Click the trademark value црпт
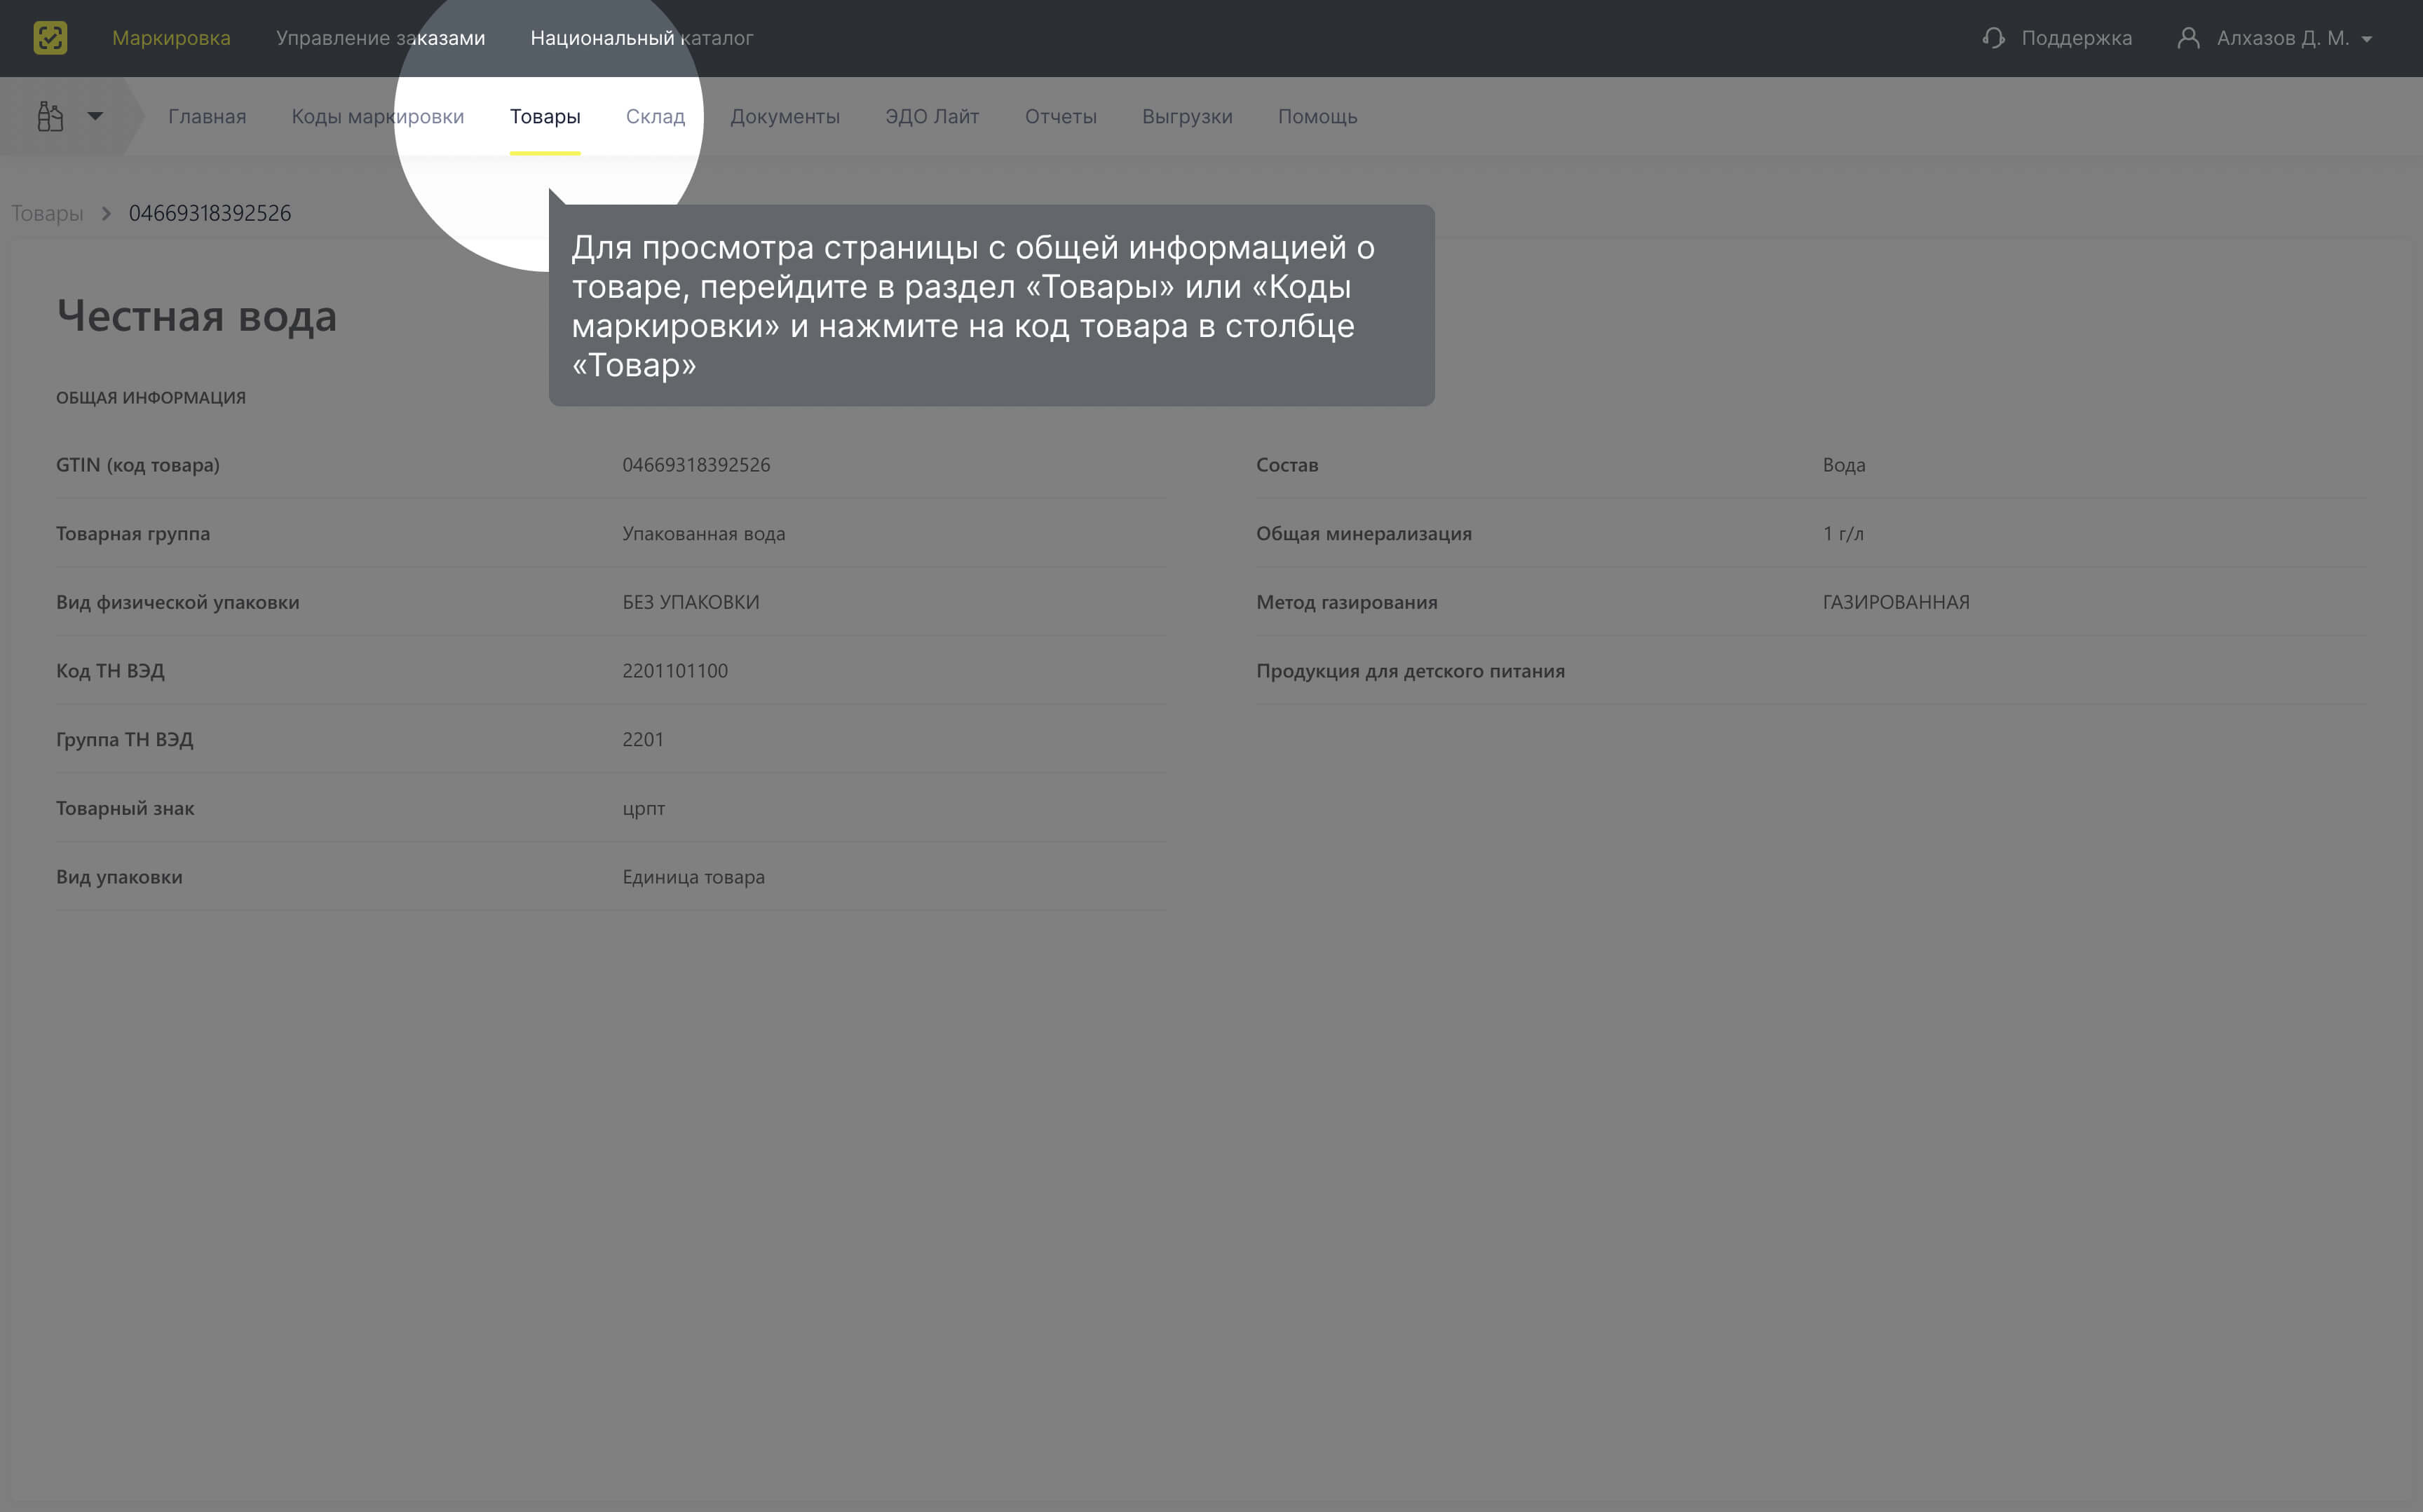2423x1512 pixels. (x=644, y=809)
